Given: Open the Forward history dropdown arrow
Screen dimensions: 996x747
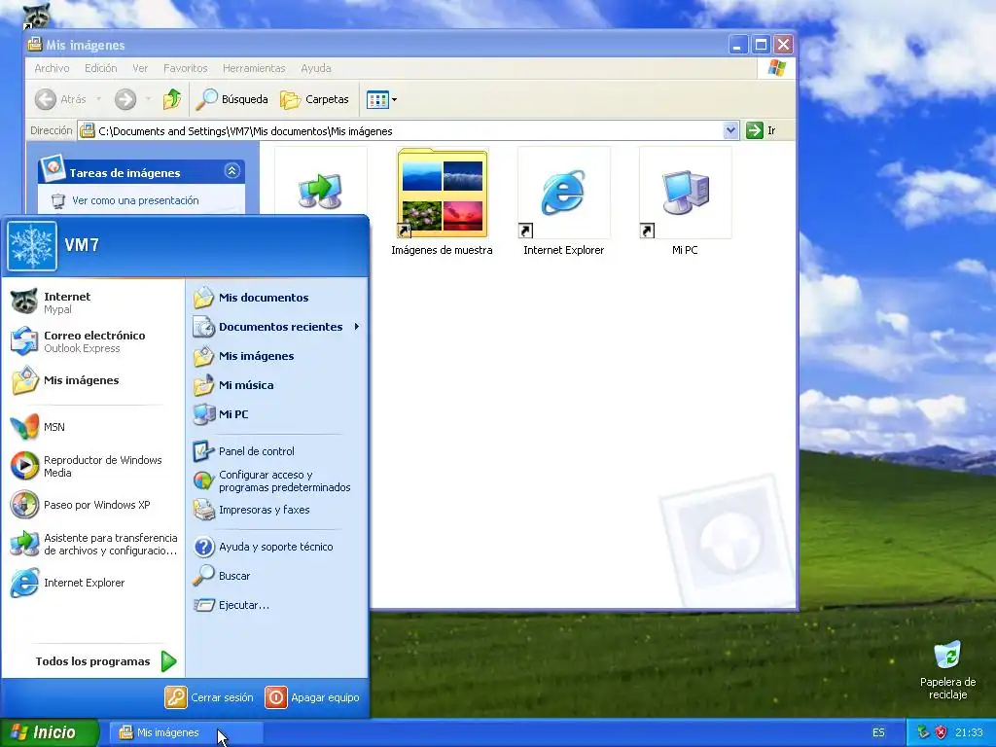Looking at the screenshot, I should pyautogui.click(x=148, y=99).
